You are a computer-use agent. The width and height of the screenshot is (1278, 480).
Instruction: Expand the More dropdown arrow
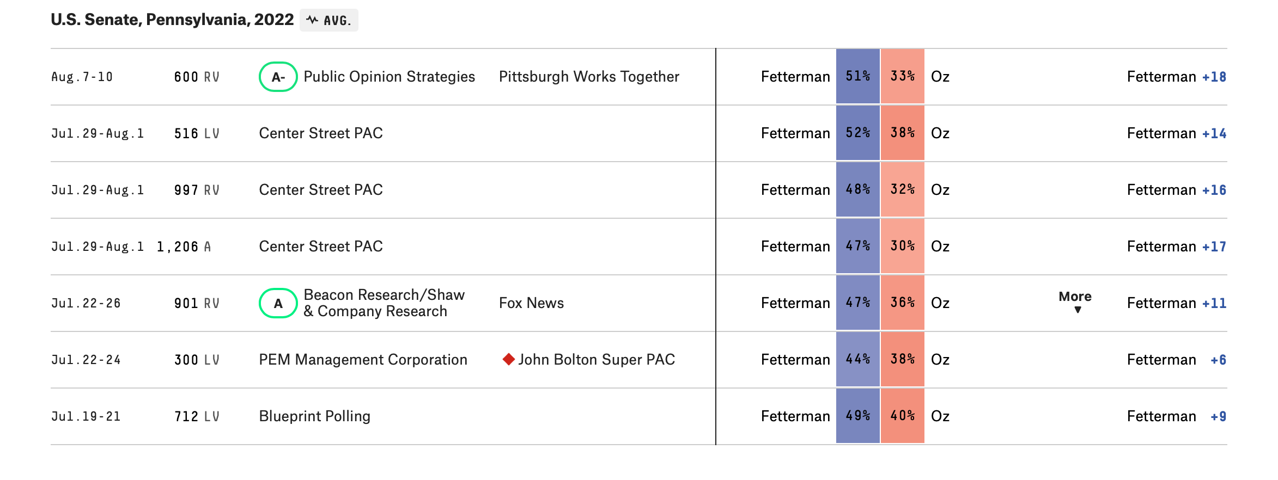[x=1077, y=310]
